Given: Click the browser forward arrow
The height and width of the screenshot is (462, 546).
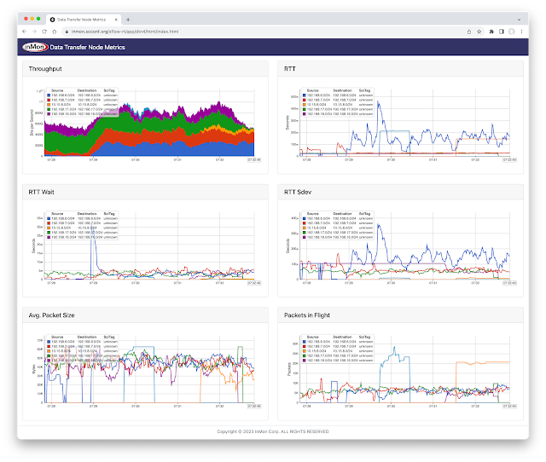Looking at the screenshot, I should (x=34, y=32).
